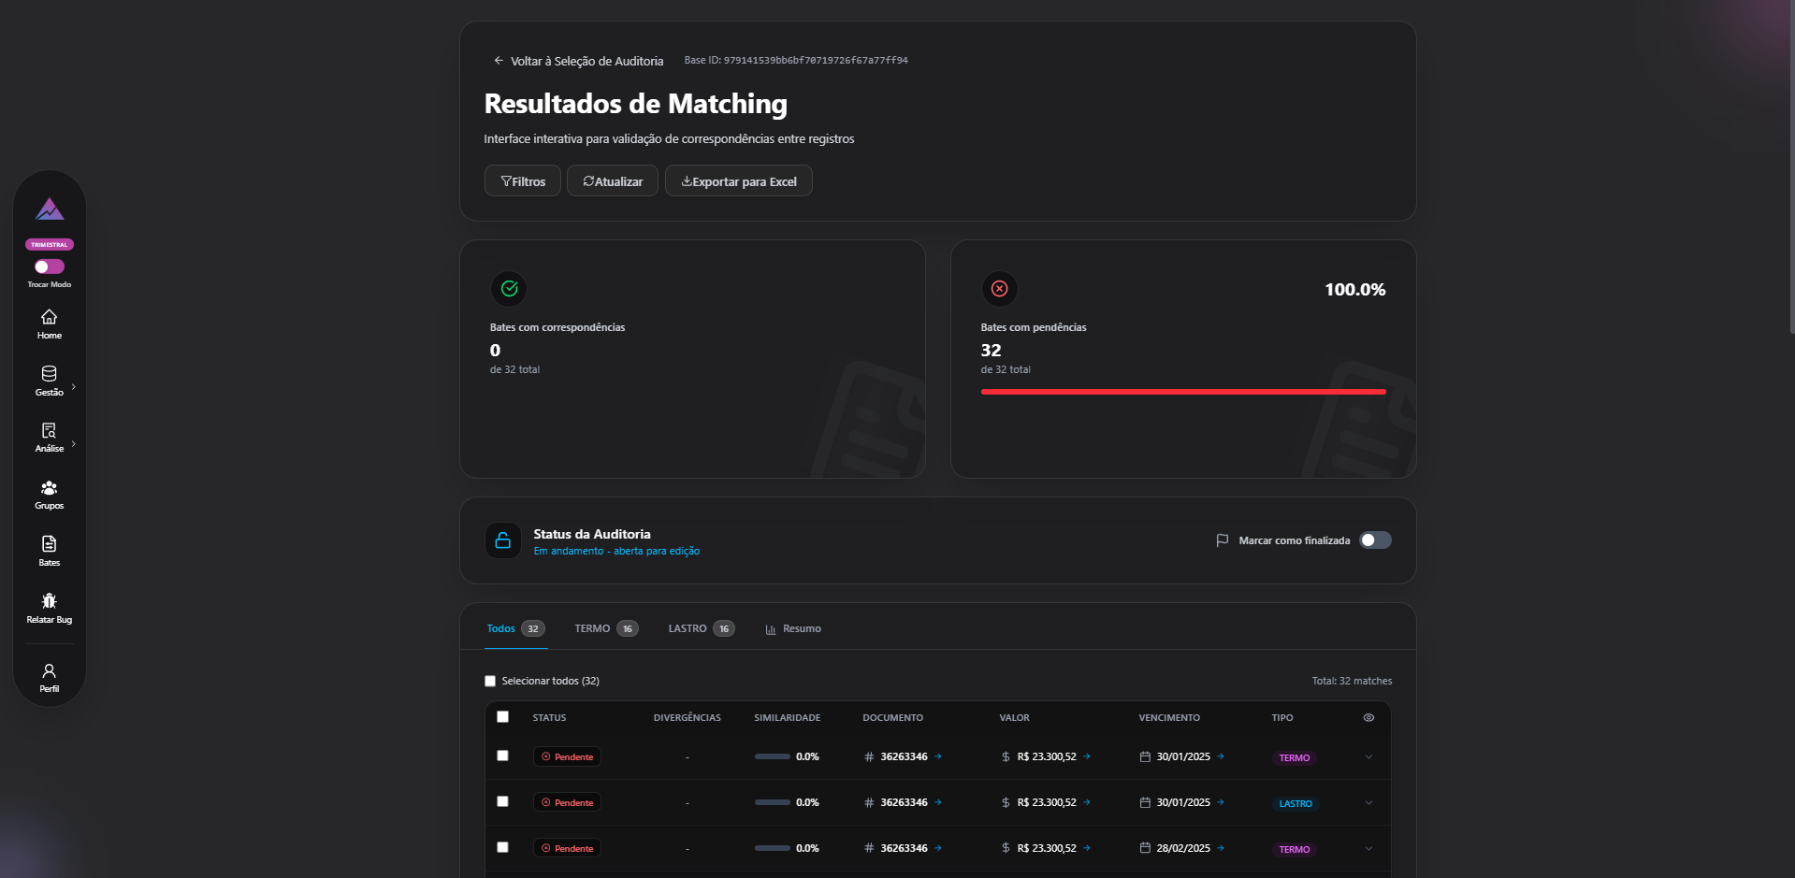1795x878 pixels.
Task: Click the DOCUMENTO column header
Action: pyautogui.click(x=893, y=718)
